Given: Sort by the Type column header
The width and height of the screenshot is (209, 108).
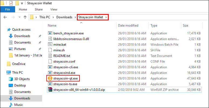Looking at the screenshot, I should pyautogui.click(x=154, y=26).
